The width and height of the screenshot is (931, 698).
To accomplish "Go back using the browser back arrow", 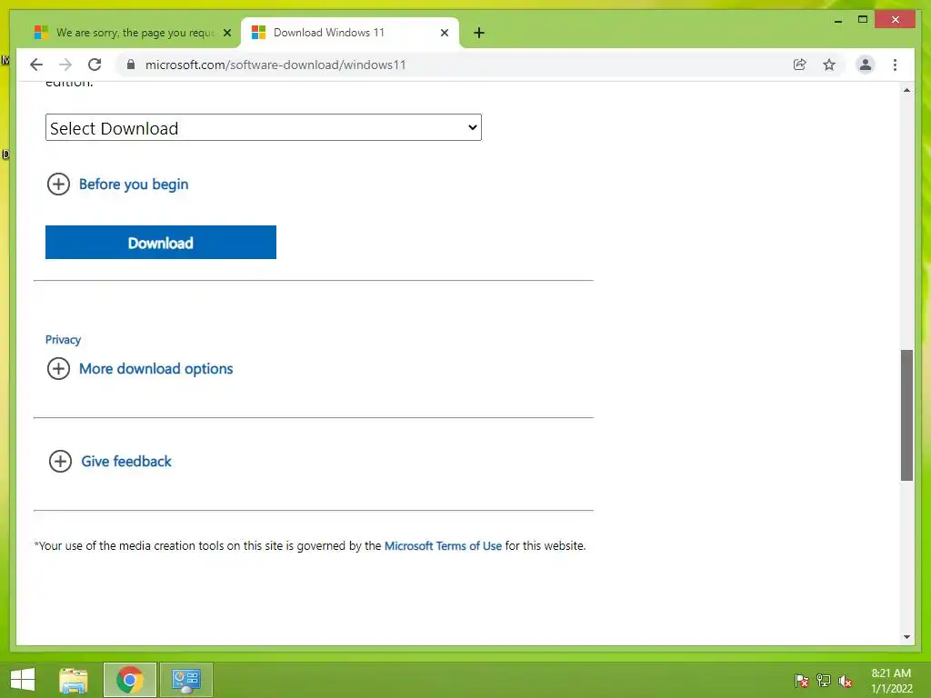I will point(36,65).
